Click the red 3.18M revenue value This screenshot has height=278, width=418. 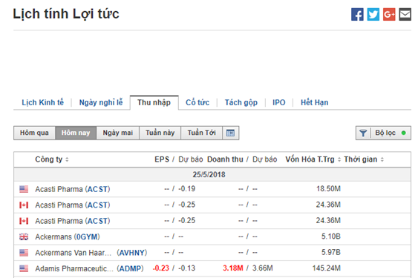click(233, 268)
